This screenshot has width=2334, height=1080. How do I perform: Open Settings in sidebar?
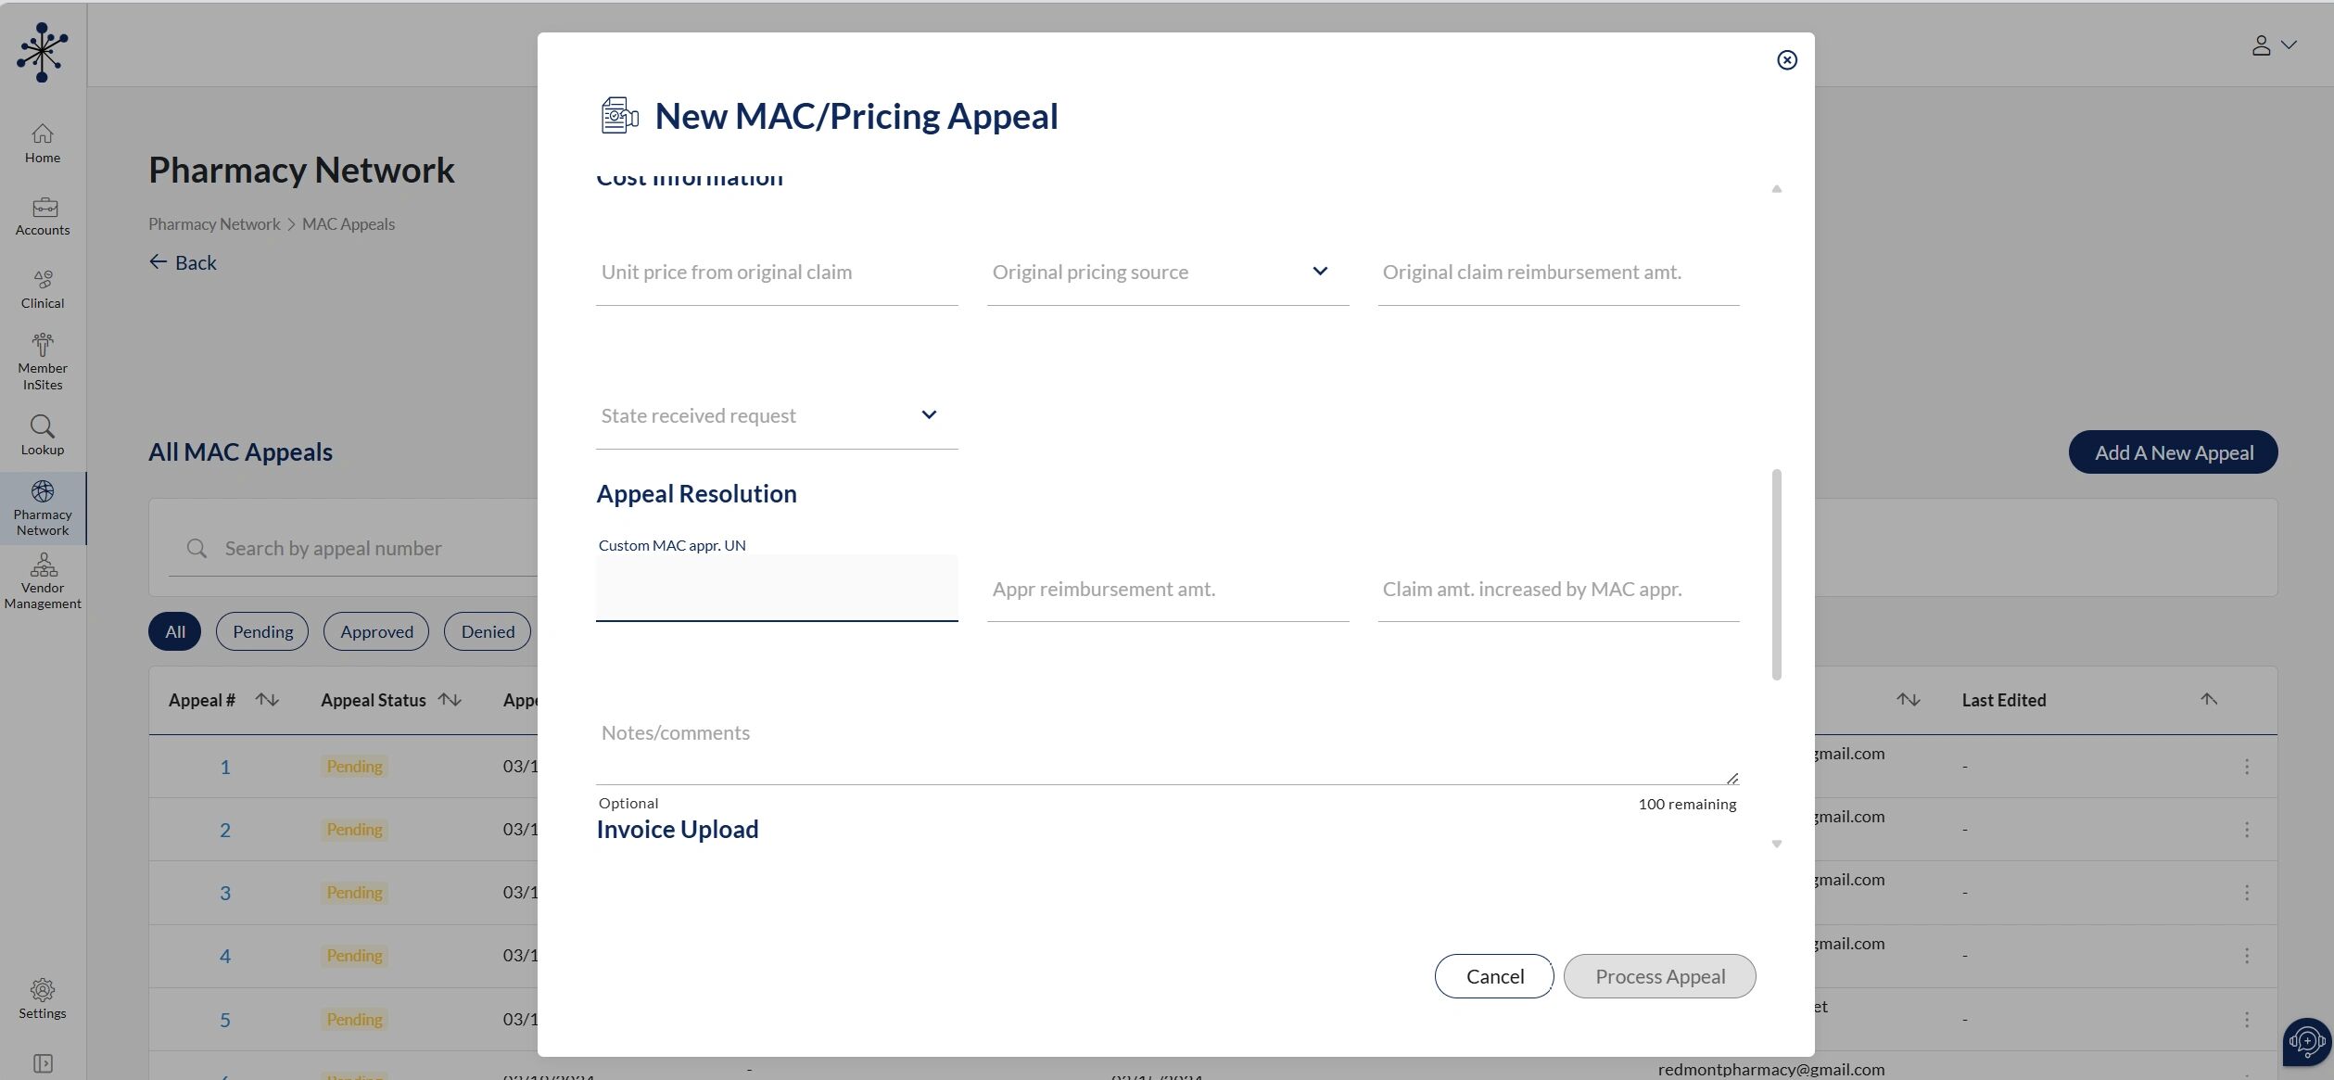43,998
